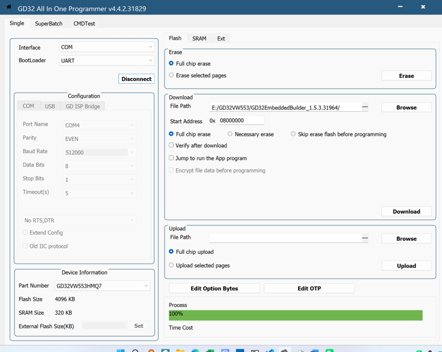Tick Jump to run the App program
This screenshot has width=442, height=352.
pyautogui.click(x=171, y=158)
